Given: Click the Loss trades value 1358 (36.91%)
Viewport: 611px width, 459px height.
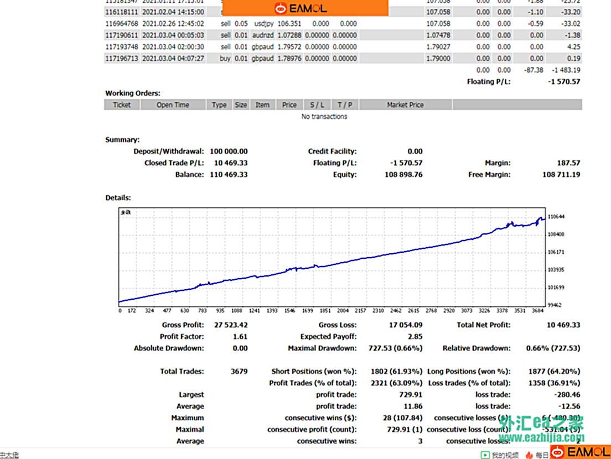Looking at the screenshot, I should pyautogui.click(x=555, y=383).
